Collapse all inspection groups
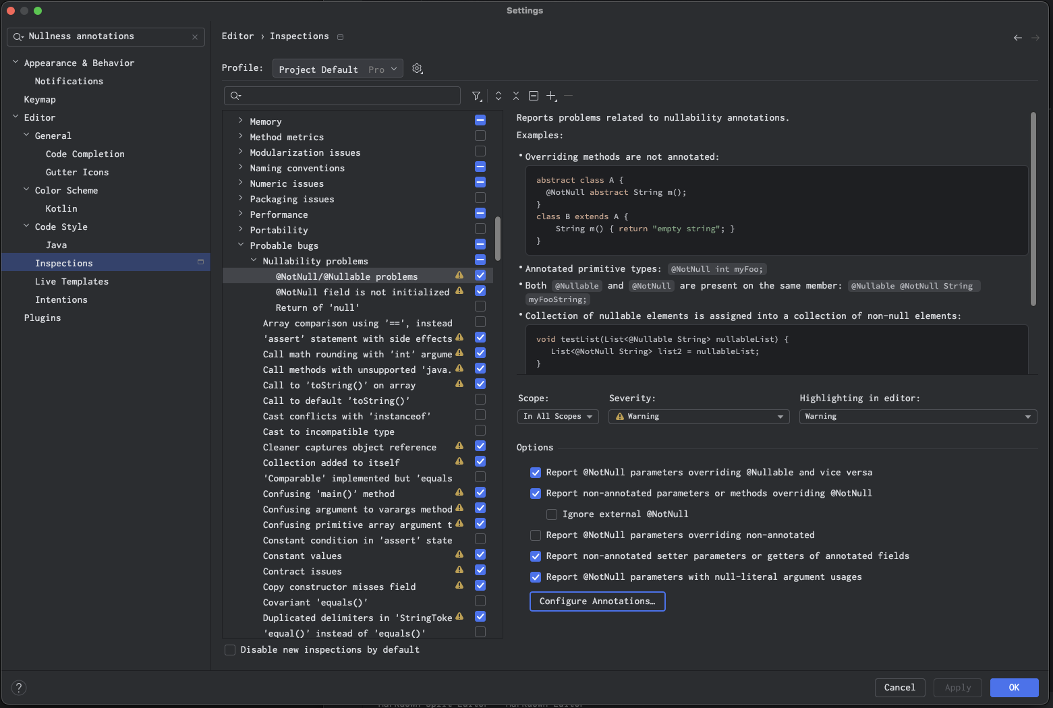Screen dimensions: 1053x708 point(515,96)
